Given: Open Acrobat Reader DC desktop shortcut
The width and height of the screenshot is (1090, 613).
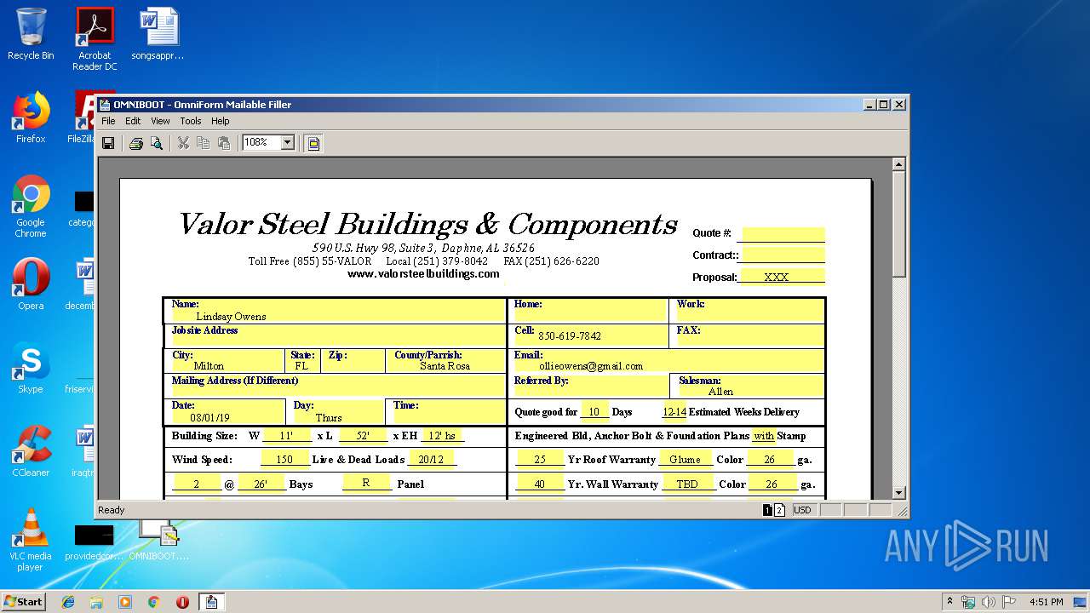Looking at the screenshot, I should (95, 38).
